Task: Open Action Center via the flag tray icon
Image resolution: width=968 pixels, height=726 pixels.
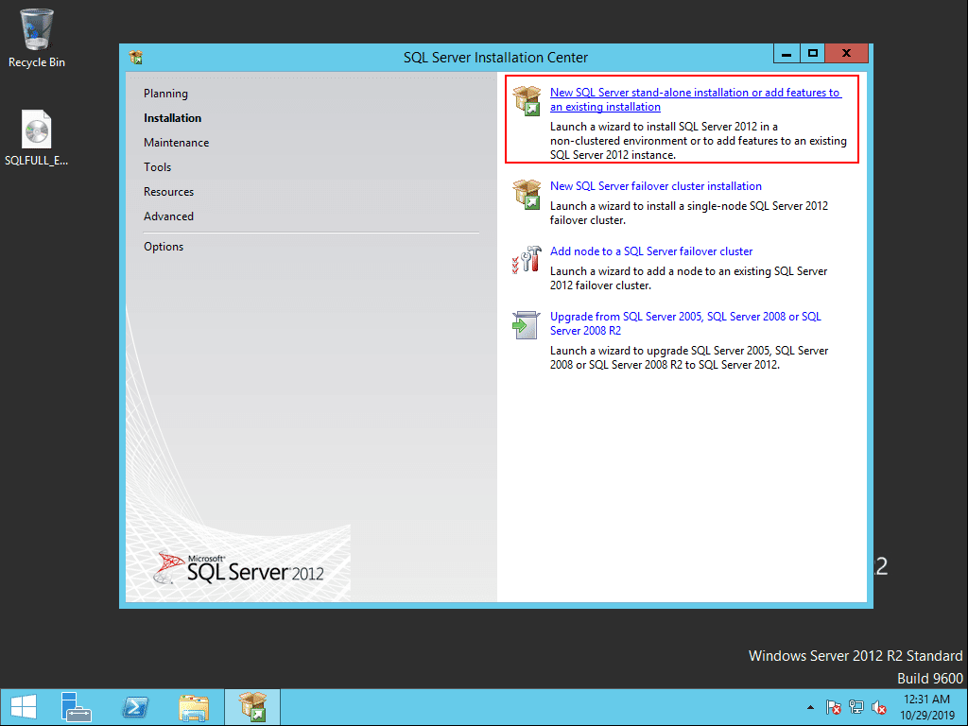Action: [834, 706]
